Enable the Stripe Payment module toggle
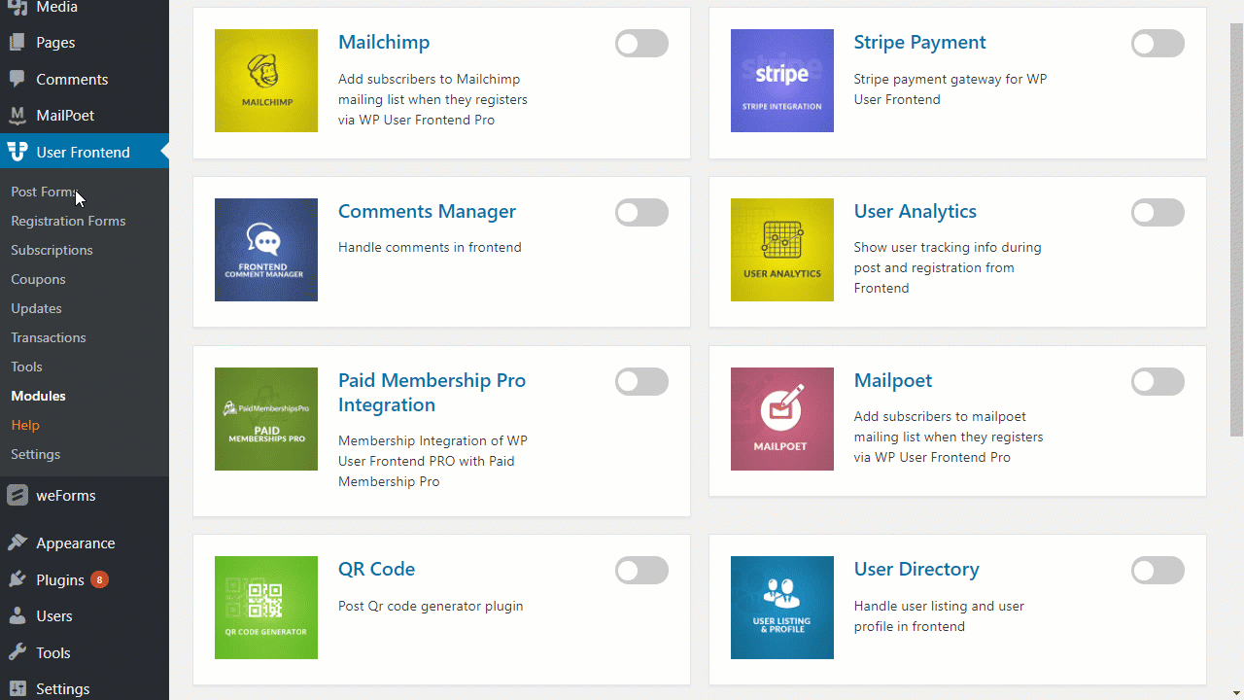Screen dimensions: 1244x700 click(1158, 43)
